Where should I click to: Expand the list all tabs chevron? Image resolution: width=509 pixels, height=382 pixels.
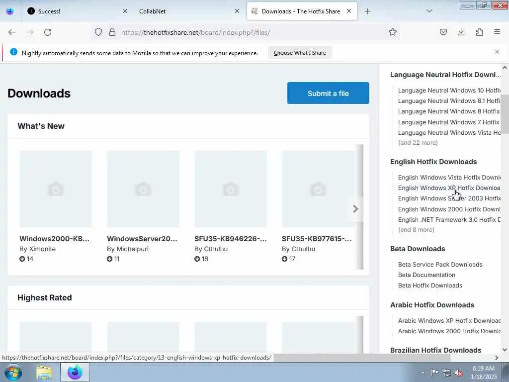click(x=429, y=11)
